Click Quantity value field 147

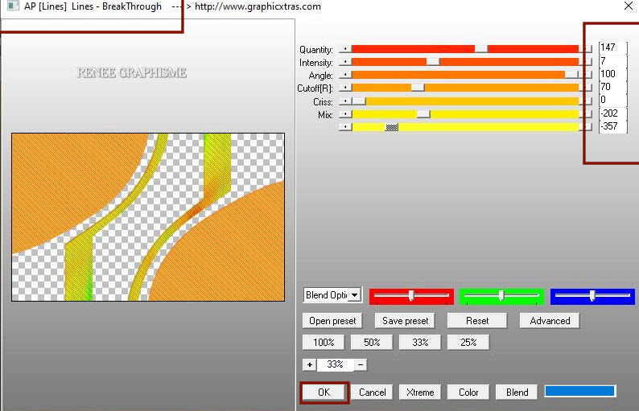click(x=612, y=47)
